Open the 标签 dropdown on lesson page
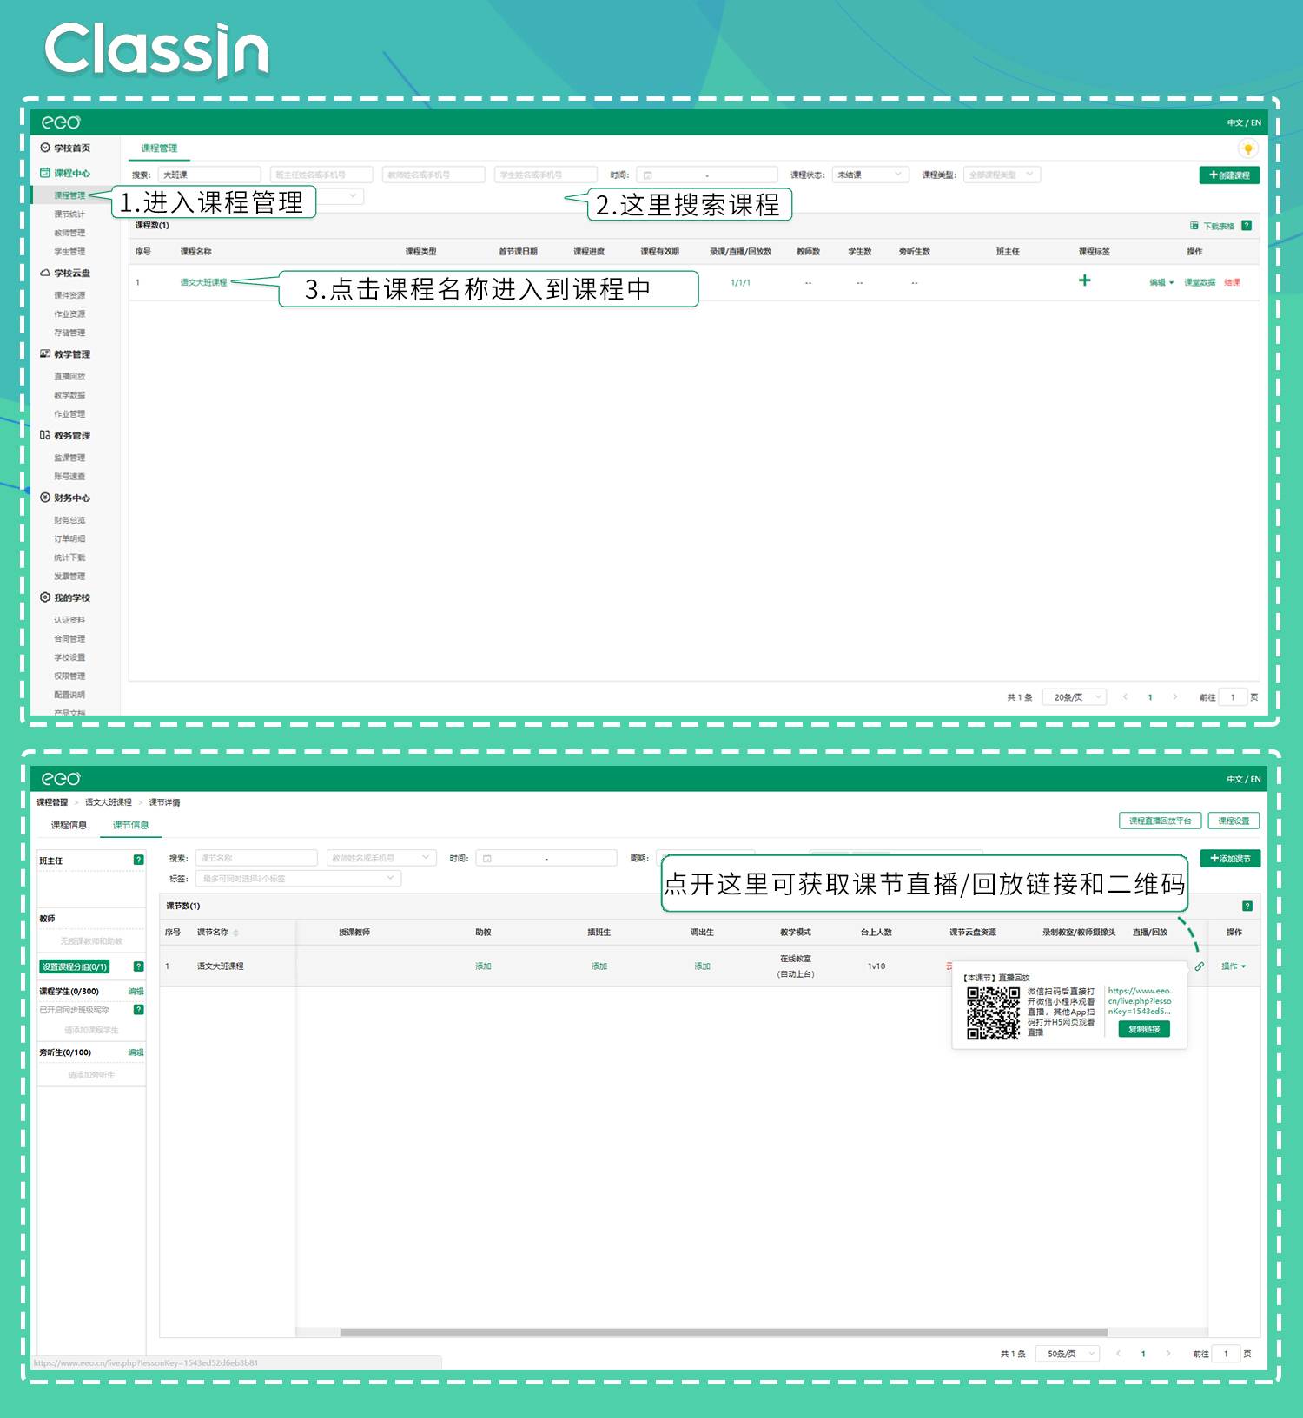This screenshot has height=1418, width=1303. (299, 879)
